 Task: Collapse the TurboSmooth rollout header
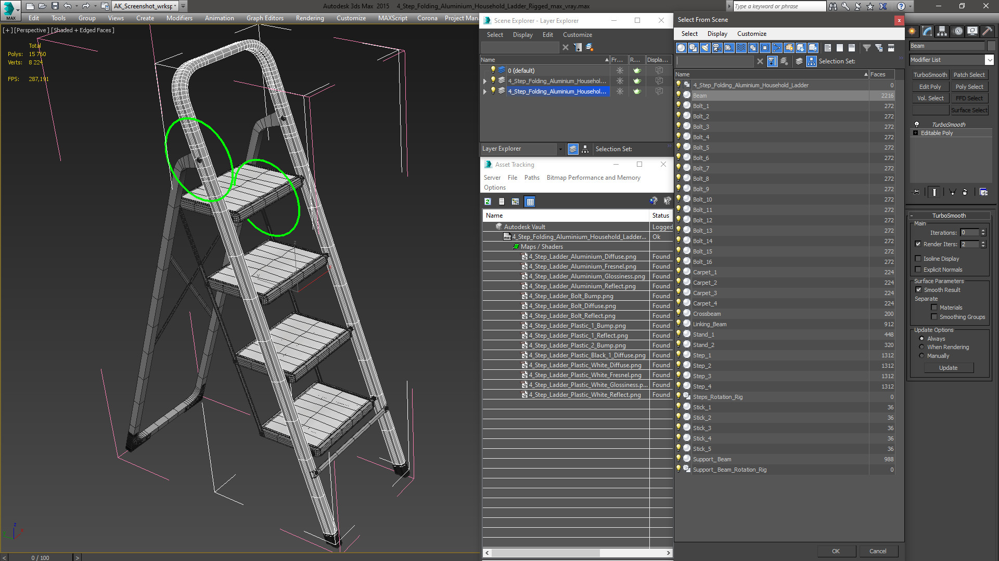pyautogui.click(x=949, y=216)
